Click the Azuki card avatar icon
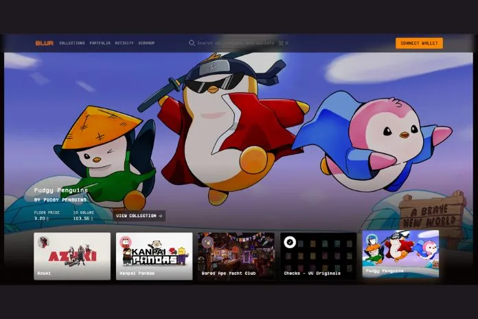 pos(43,243)
